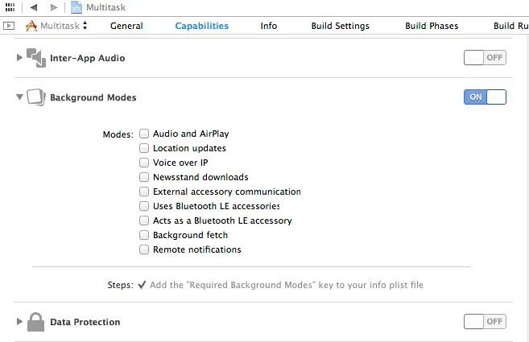Click the Multitask project file icon
529x342 pixels.
tap(76, 7)
